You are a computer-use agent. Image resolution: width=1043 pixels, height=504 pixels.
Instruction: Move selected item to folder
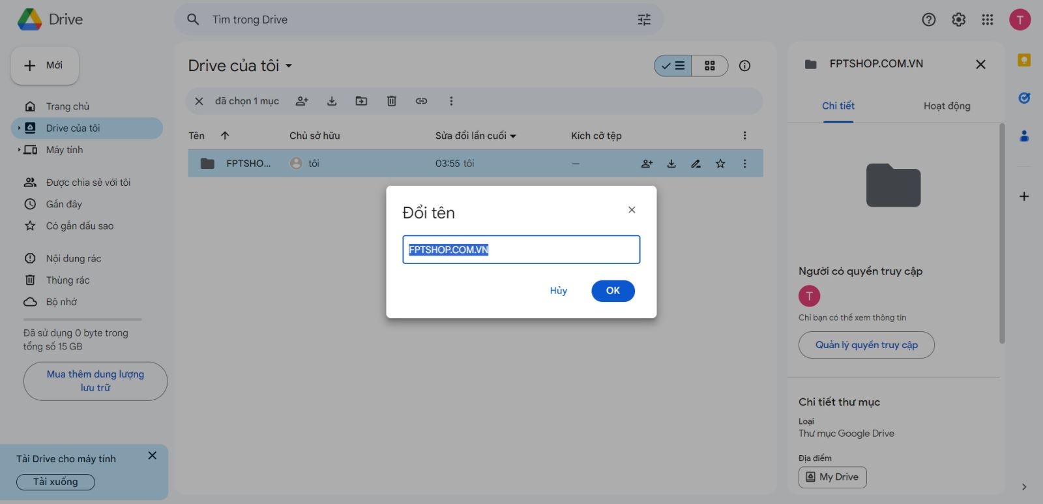tap(361, 101)
